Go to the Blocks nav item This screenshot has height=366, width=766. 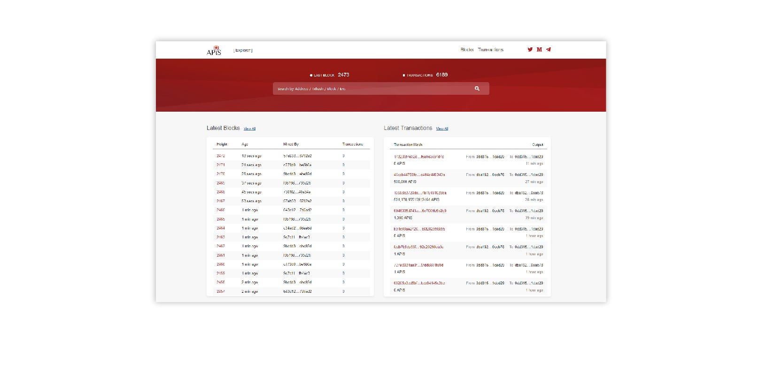tap(467, 50)
